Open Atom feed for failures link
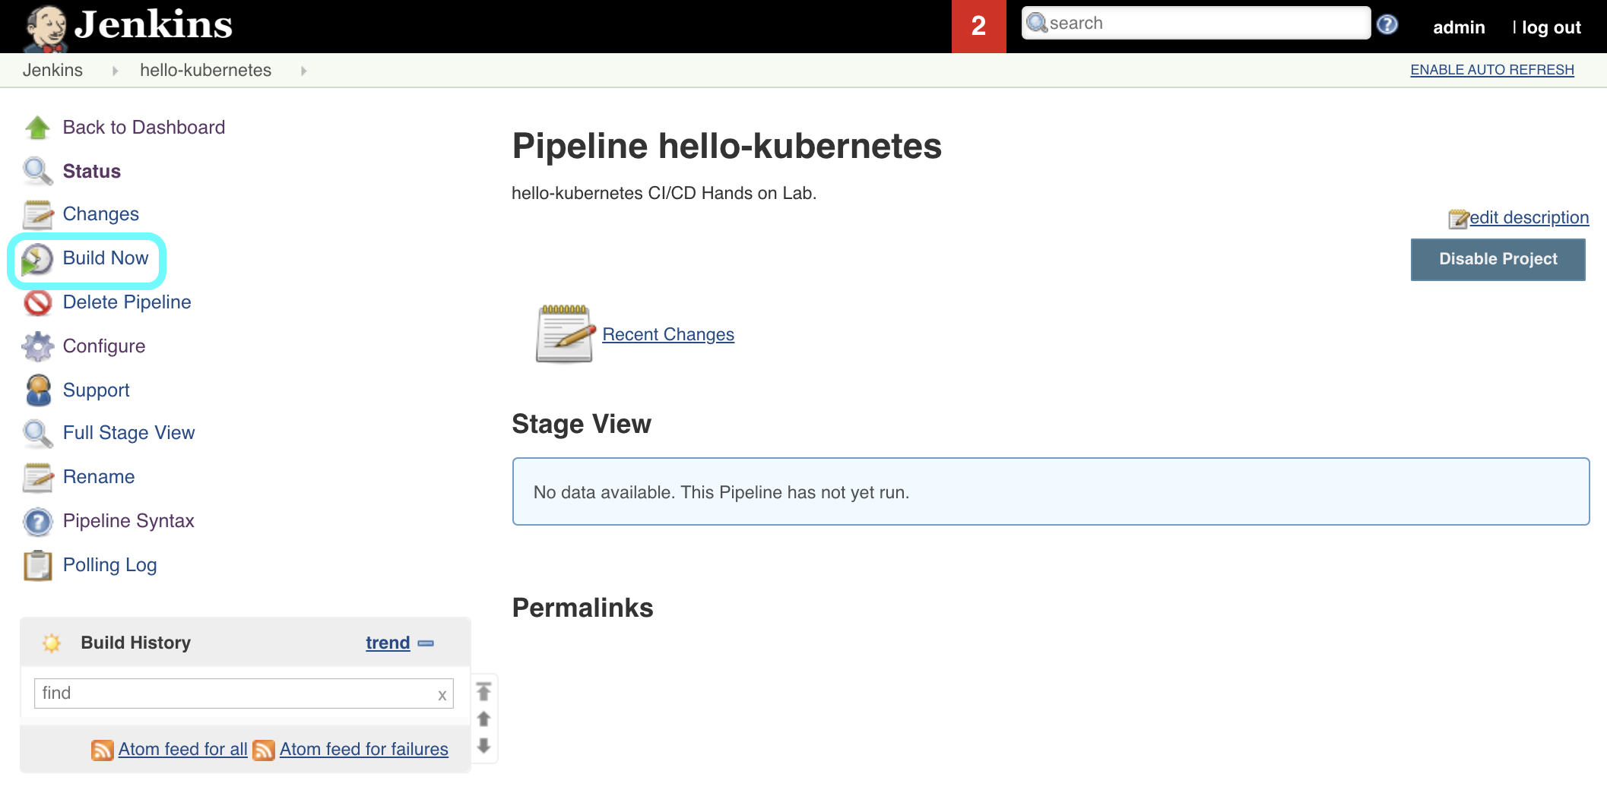Viewport: 1607px width, 793px height. tap(364, 749)
